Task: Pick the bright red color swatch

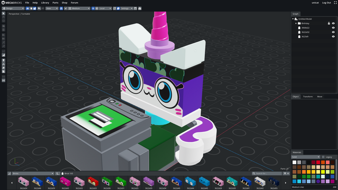Action: (318, 162)
